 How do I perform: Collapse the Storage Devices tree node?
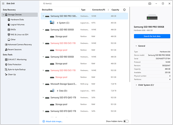pyautogui.click(x=3, y=15)
